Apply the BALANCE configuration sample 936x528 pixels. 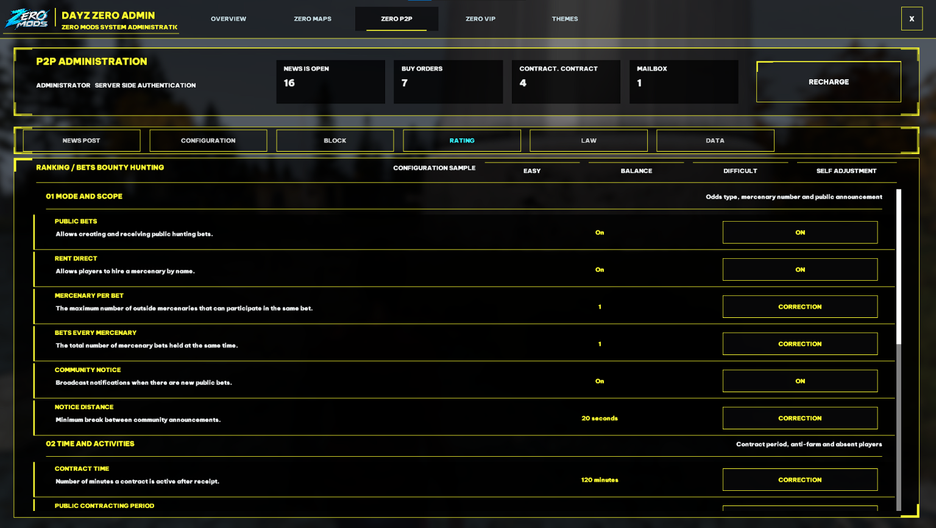click(x=636, y=171)
